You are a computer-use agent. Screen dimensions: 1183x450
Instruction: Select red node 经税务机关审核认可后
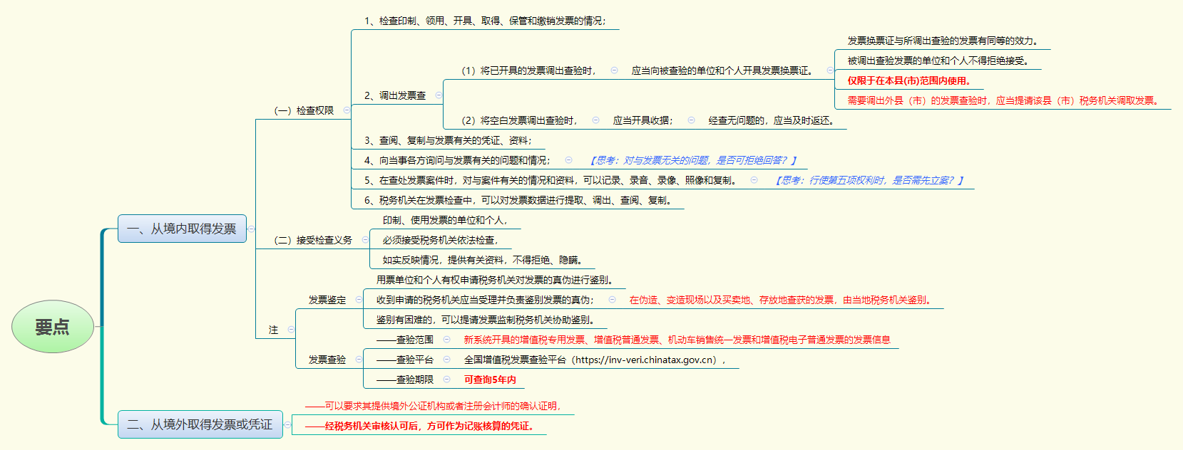tap(420, 426)
